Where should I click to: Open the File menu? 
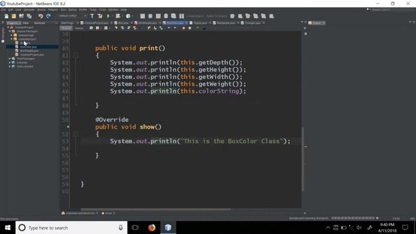pos(3,10)
